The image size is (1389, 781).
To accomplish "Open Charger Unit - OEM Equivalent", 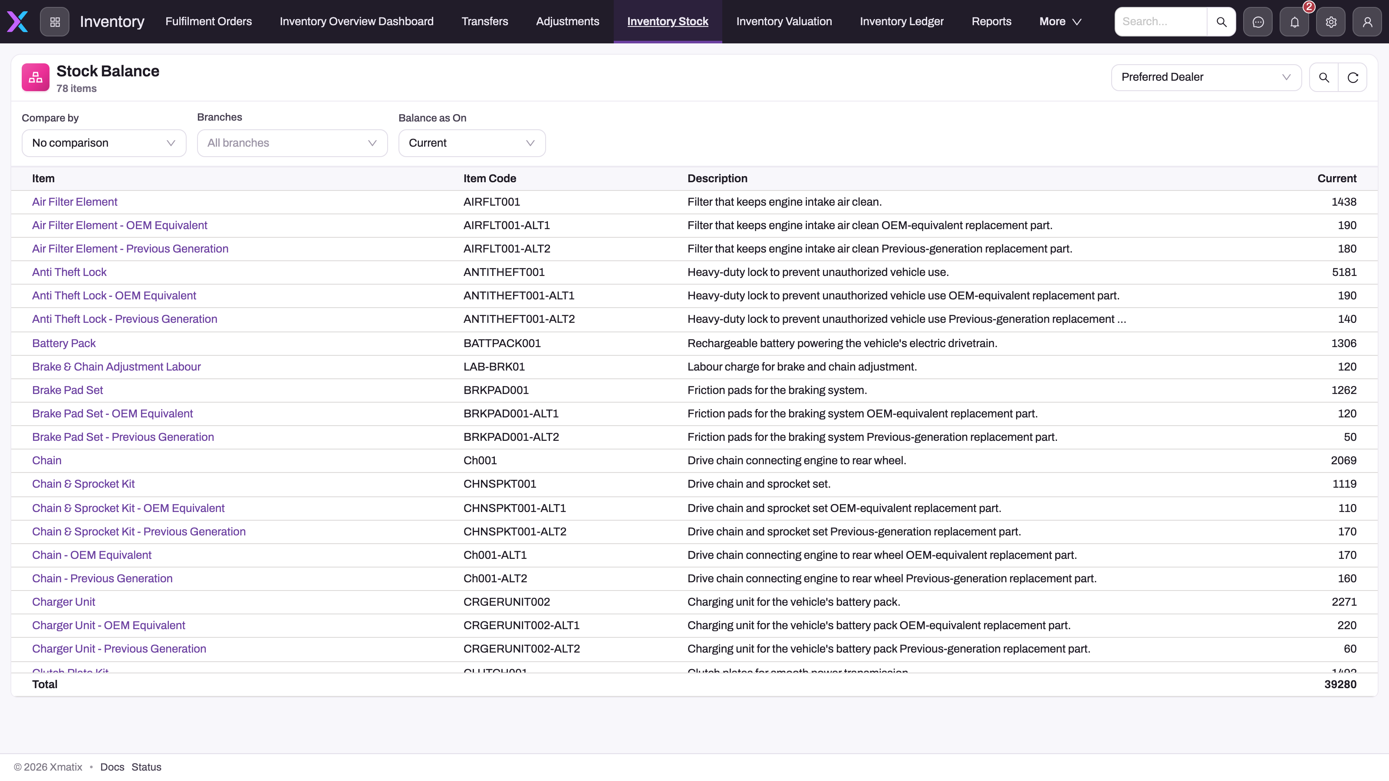I will pos(109,625).
